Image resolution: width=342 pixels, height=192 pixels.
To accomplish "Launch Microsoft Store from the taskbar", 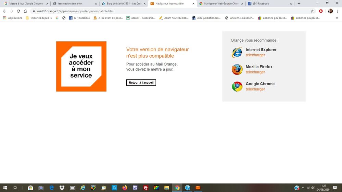I will coord(30,188).
